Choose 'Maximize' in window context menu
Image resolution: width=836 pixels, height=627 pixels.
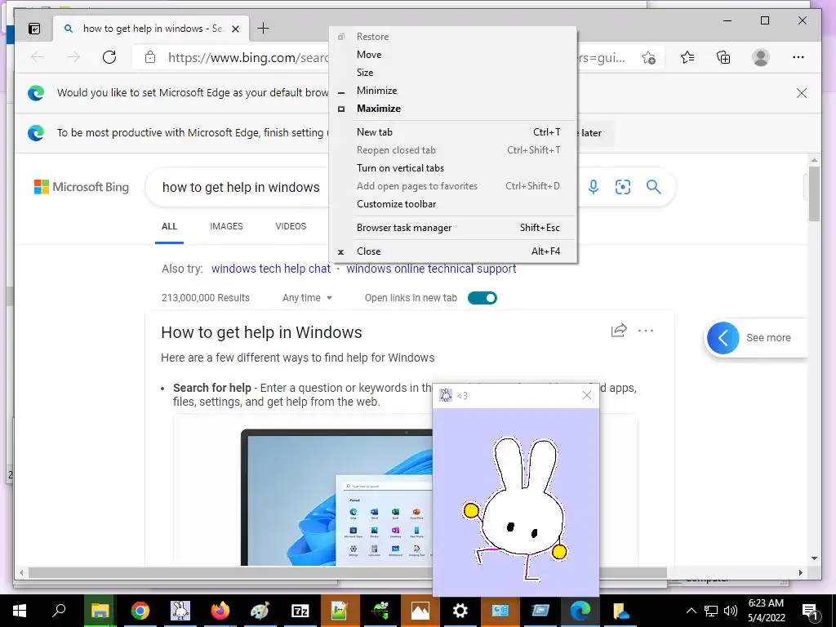tap(452, 109)
